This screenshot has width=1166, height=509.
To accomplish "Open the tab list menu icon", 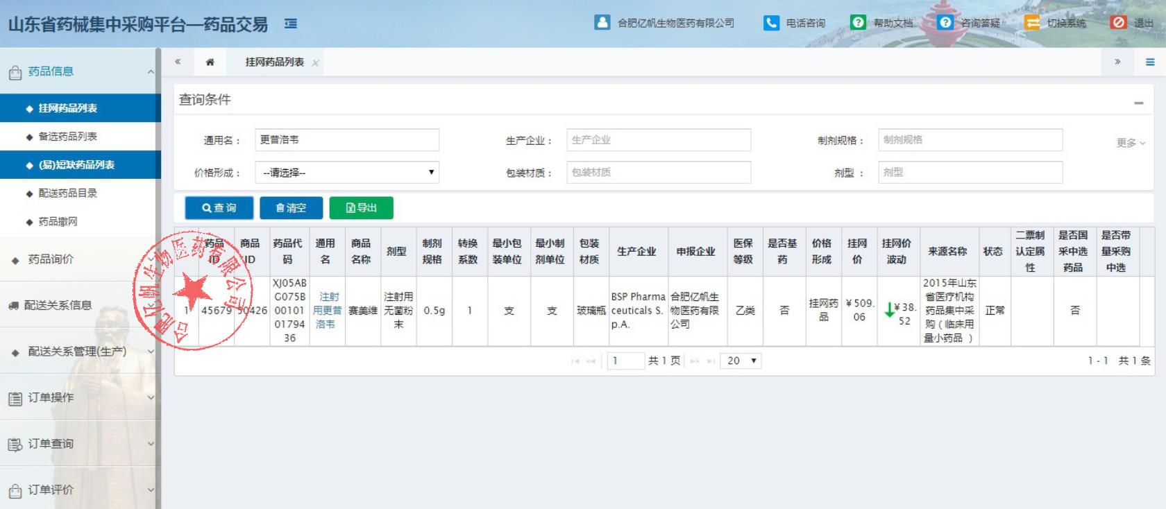I will pos(1150,62).
